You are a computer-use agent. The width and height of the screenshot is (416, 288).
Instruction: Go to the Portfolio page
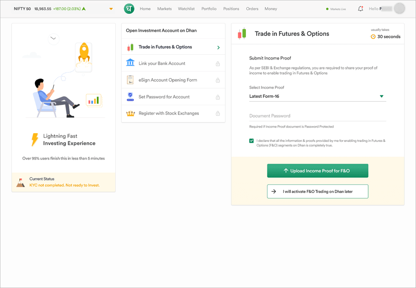pos(209,9)
